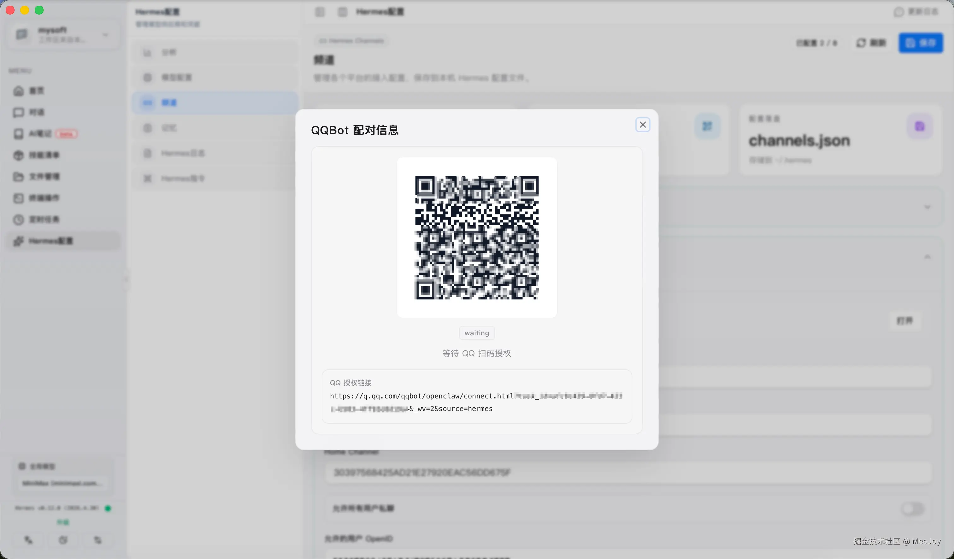The height and width of the screenshot is (559, 954).
Task: Click the waiting status badge
Action: click(477, 333)
